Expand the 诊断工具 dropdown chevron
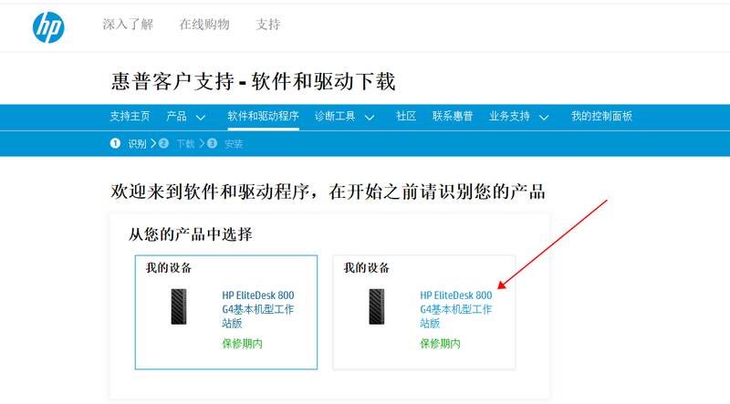 (x=370, y=118)
